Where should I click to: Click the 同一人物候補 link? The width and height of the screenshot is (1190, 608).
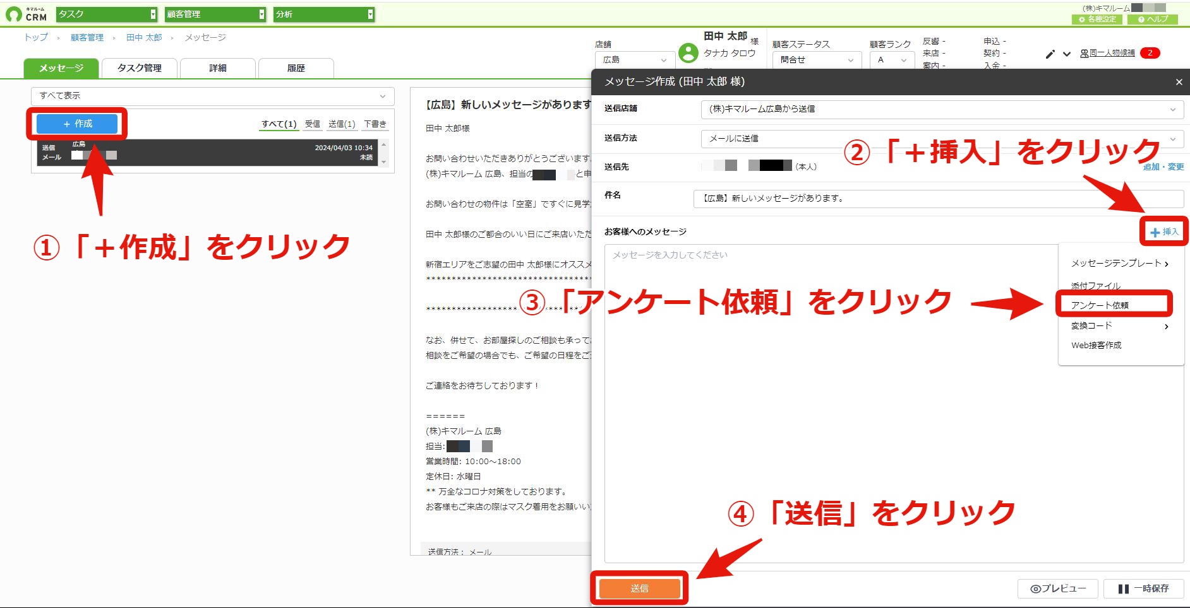(1112, 53)
